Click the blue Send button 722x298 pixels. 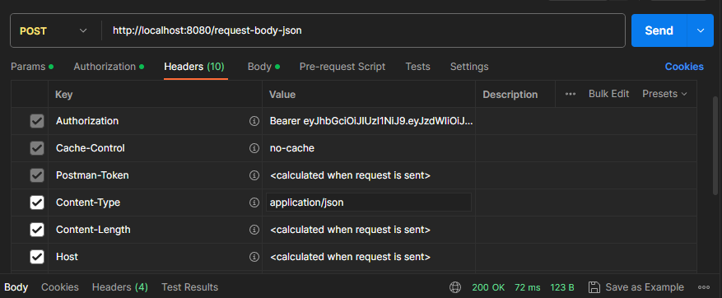coord(659,30)
